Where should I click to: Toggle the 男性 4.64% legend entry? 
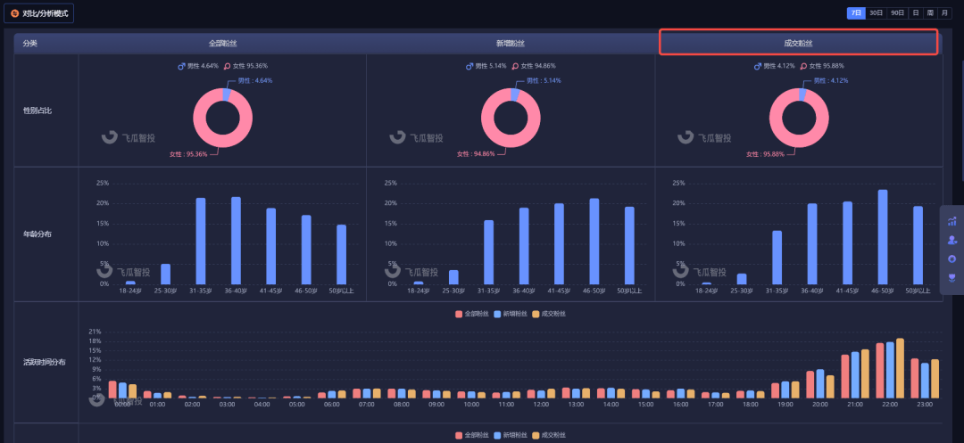pyautogui.click(x=198, y=66)
